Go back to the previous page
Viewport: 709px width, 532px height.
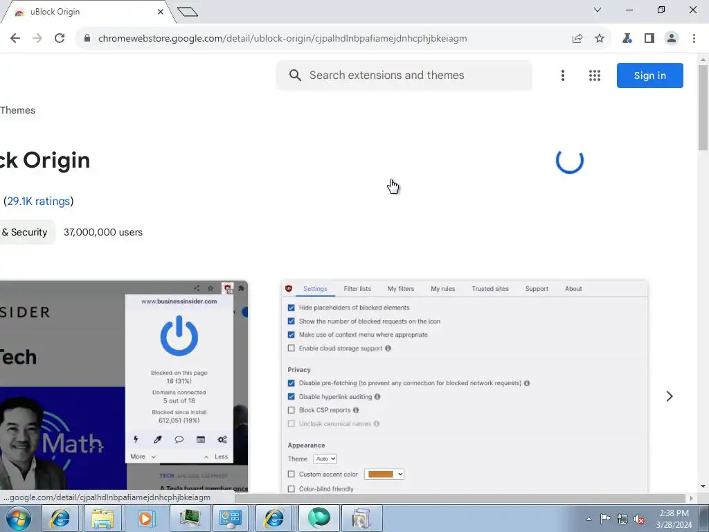15,39
